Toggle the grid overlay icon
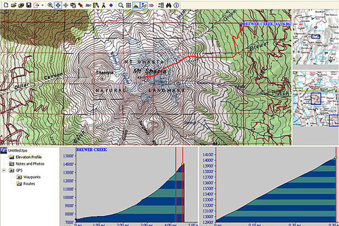The height and width of the screenshot is (226, 339). tap(128, 5)
